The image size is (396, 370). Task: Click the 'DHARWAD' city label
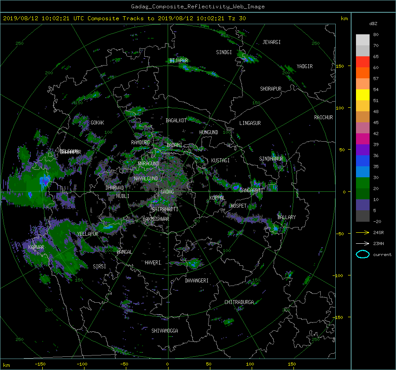coord(114,188)
